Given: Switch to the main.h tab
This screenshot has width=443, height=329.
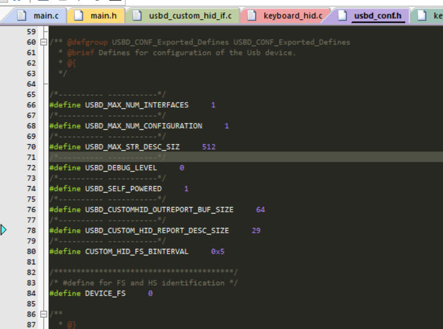Looking at the screenshot, I should click(97, 16).
